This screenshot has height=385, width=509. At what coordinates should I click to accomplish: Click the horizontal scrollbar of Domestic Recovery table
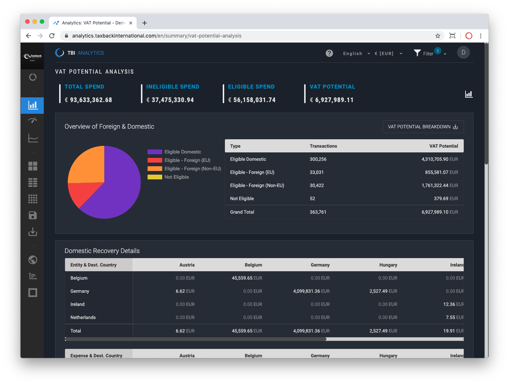pyautogui.click(x=196, y=339)
